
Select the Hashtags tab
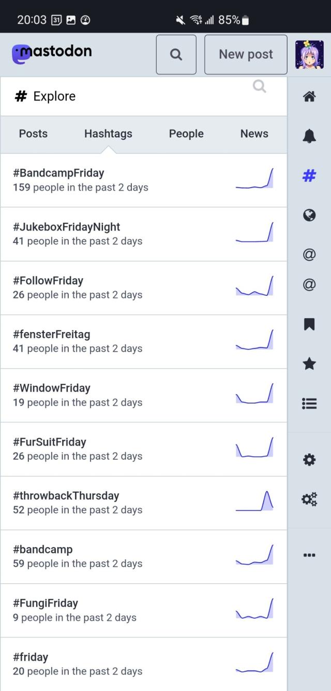[108, 134]
